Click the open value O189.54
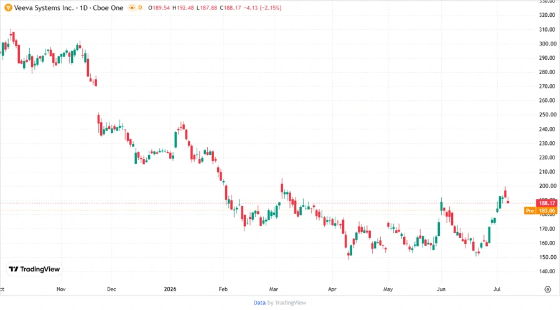The image size is (560, 310). click(x=159, y=7)
